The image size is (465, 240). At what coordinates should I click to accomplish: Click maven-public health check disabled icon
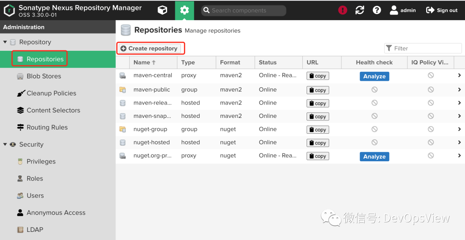375,89
